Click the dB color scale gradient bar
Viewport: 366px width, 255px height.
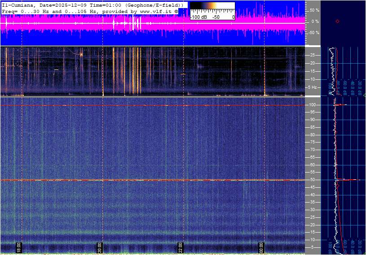[212, 8]
